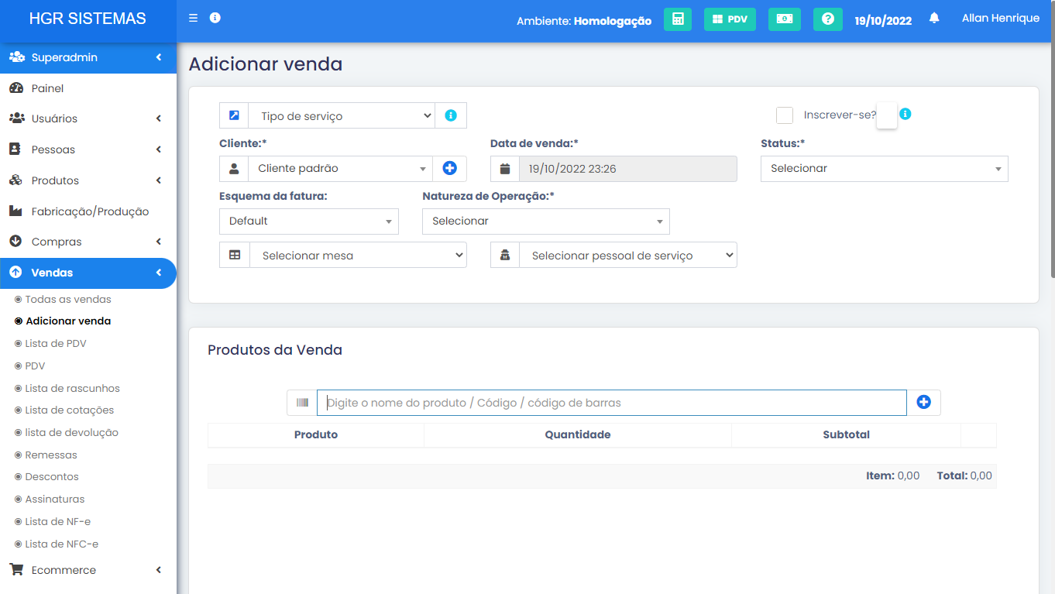Check the Inscrever-se checkbox
Image resolution: width=1055 pixels, height=594 pixels.
coord(785,115)
